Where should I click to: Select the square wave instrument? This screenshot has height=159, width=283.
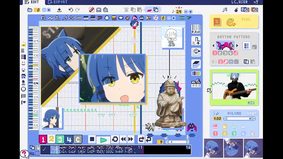pyautogui.click(x=44, y=18)
